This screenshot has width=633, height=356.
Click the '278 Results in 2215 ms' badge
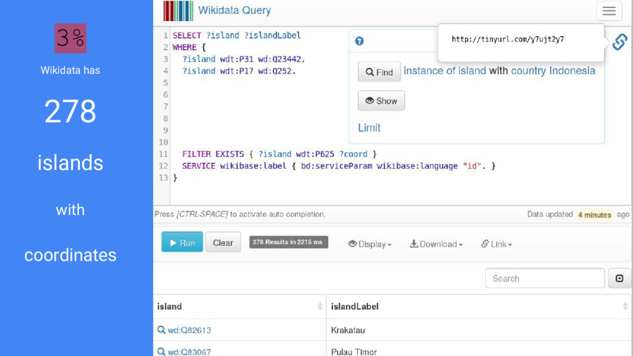coord(288,242)
